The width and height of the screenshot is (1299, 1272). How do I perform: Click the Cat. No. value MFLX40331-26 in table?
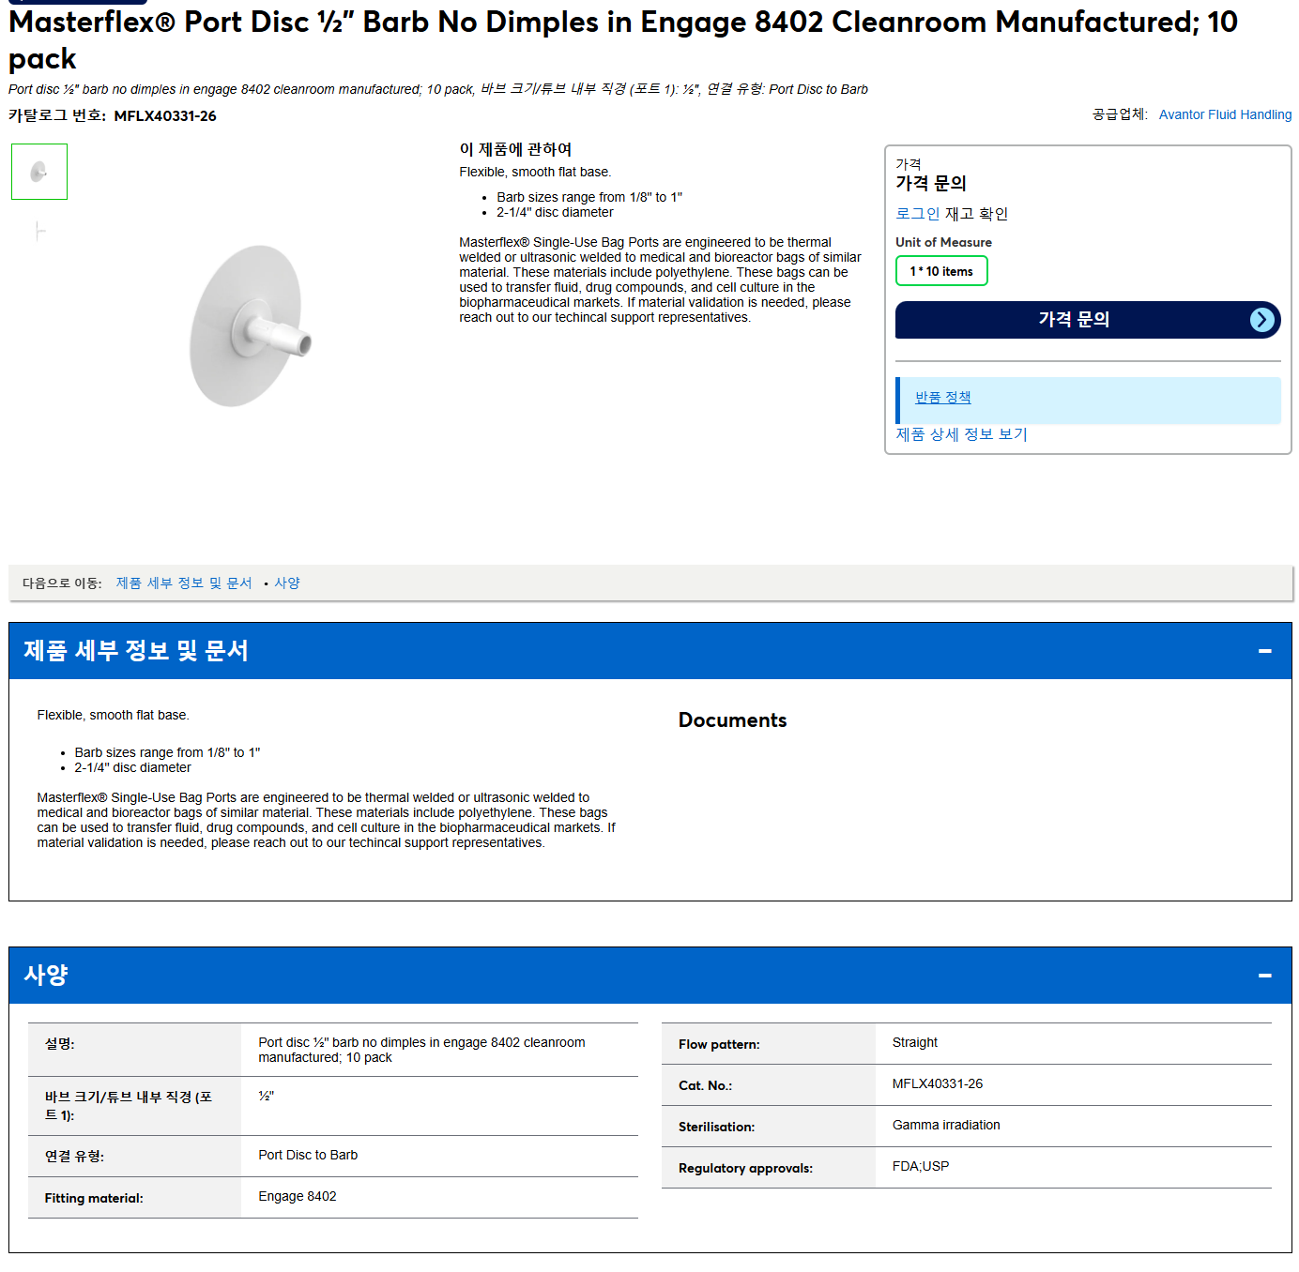pyautogui.click(x=938, y=1083)
